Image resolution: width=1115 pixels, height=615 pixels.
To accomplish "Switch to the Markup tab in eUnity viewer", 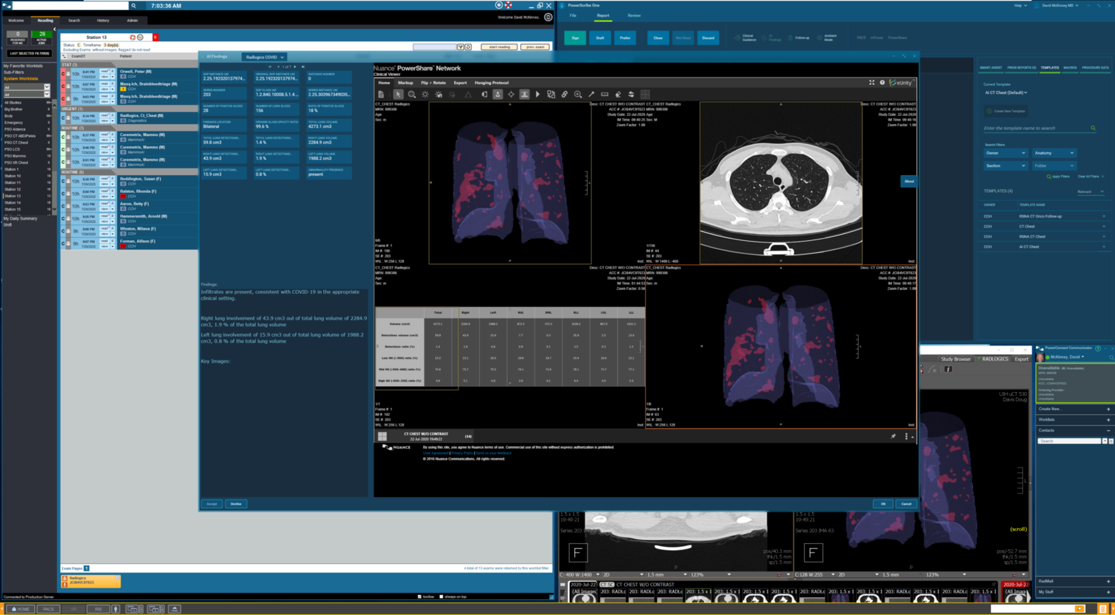I will (x=406, y=83).
